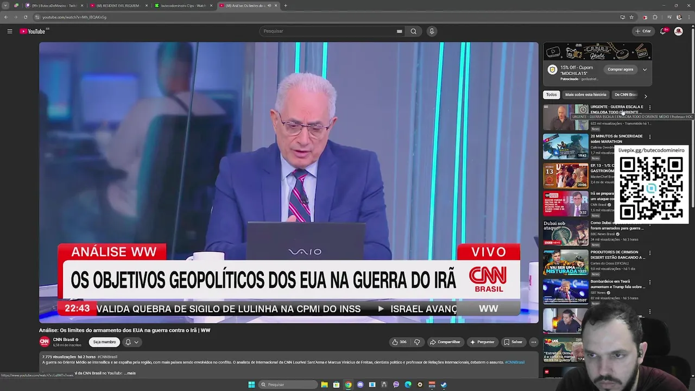Image resolution: width=695 pixels, height=391 pixels.
Task: Open the CNN Brasil channel name link
Action: click(x=64, y=339)
